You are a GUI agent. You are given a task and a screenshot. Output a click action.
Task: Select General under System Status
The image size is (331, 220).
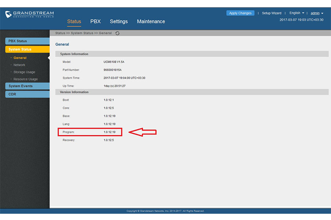(20, 58)
